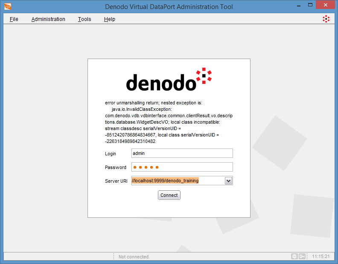Screen dimensions: 338x264
Task: Click the 'Server URI' field label
Action: click(x=116, y=181)
